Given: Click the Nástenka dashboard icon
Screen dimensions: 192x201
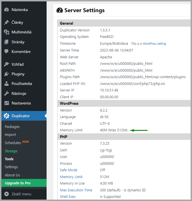Looking at the screenshot, I should (x=6, y=10).
